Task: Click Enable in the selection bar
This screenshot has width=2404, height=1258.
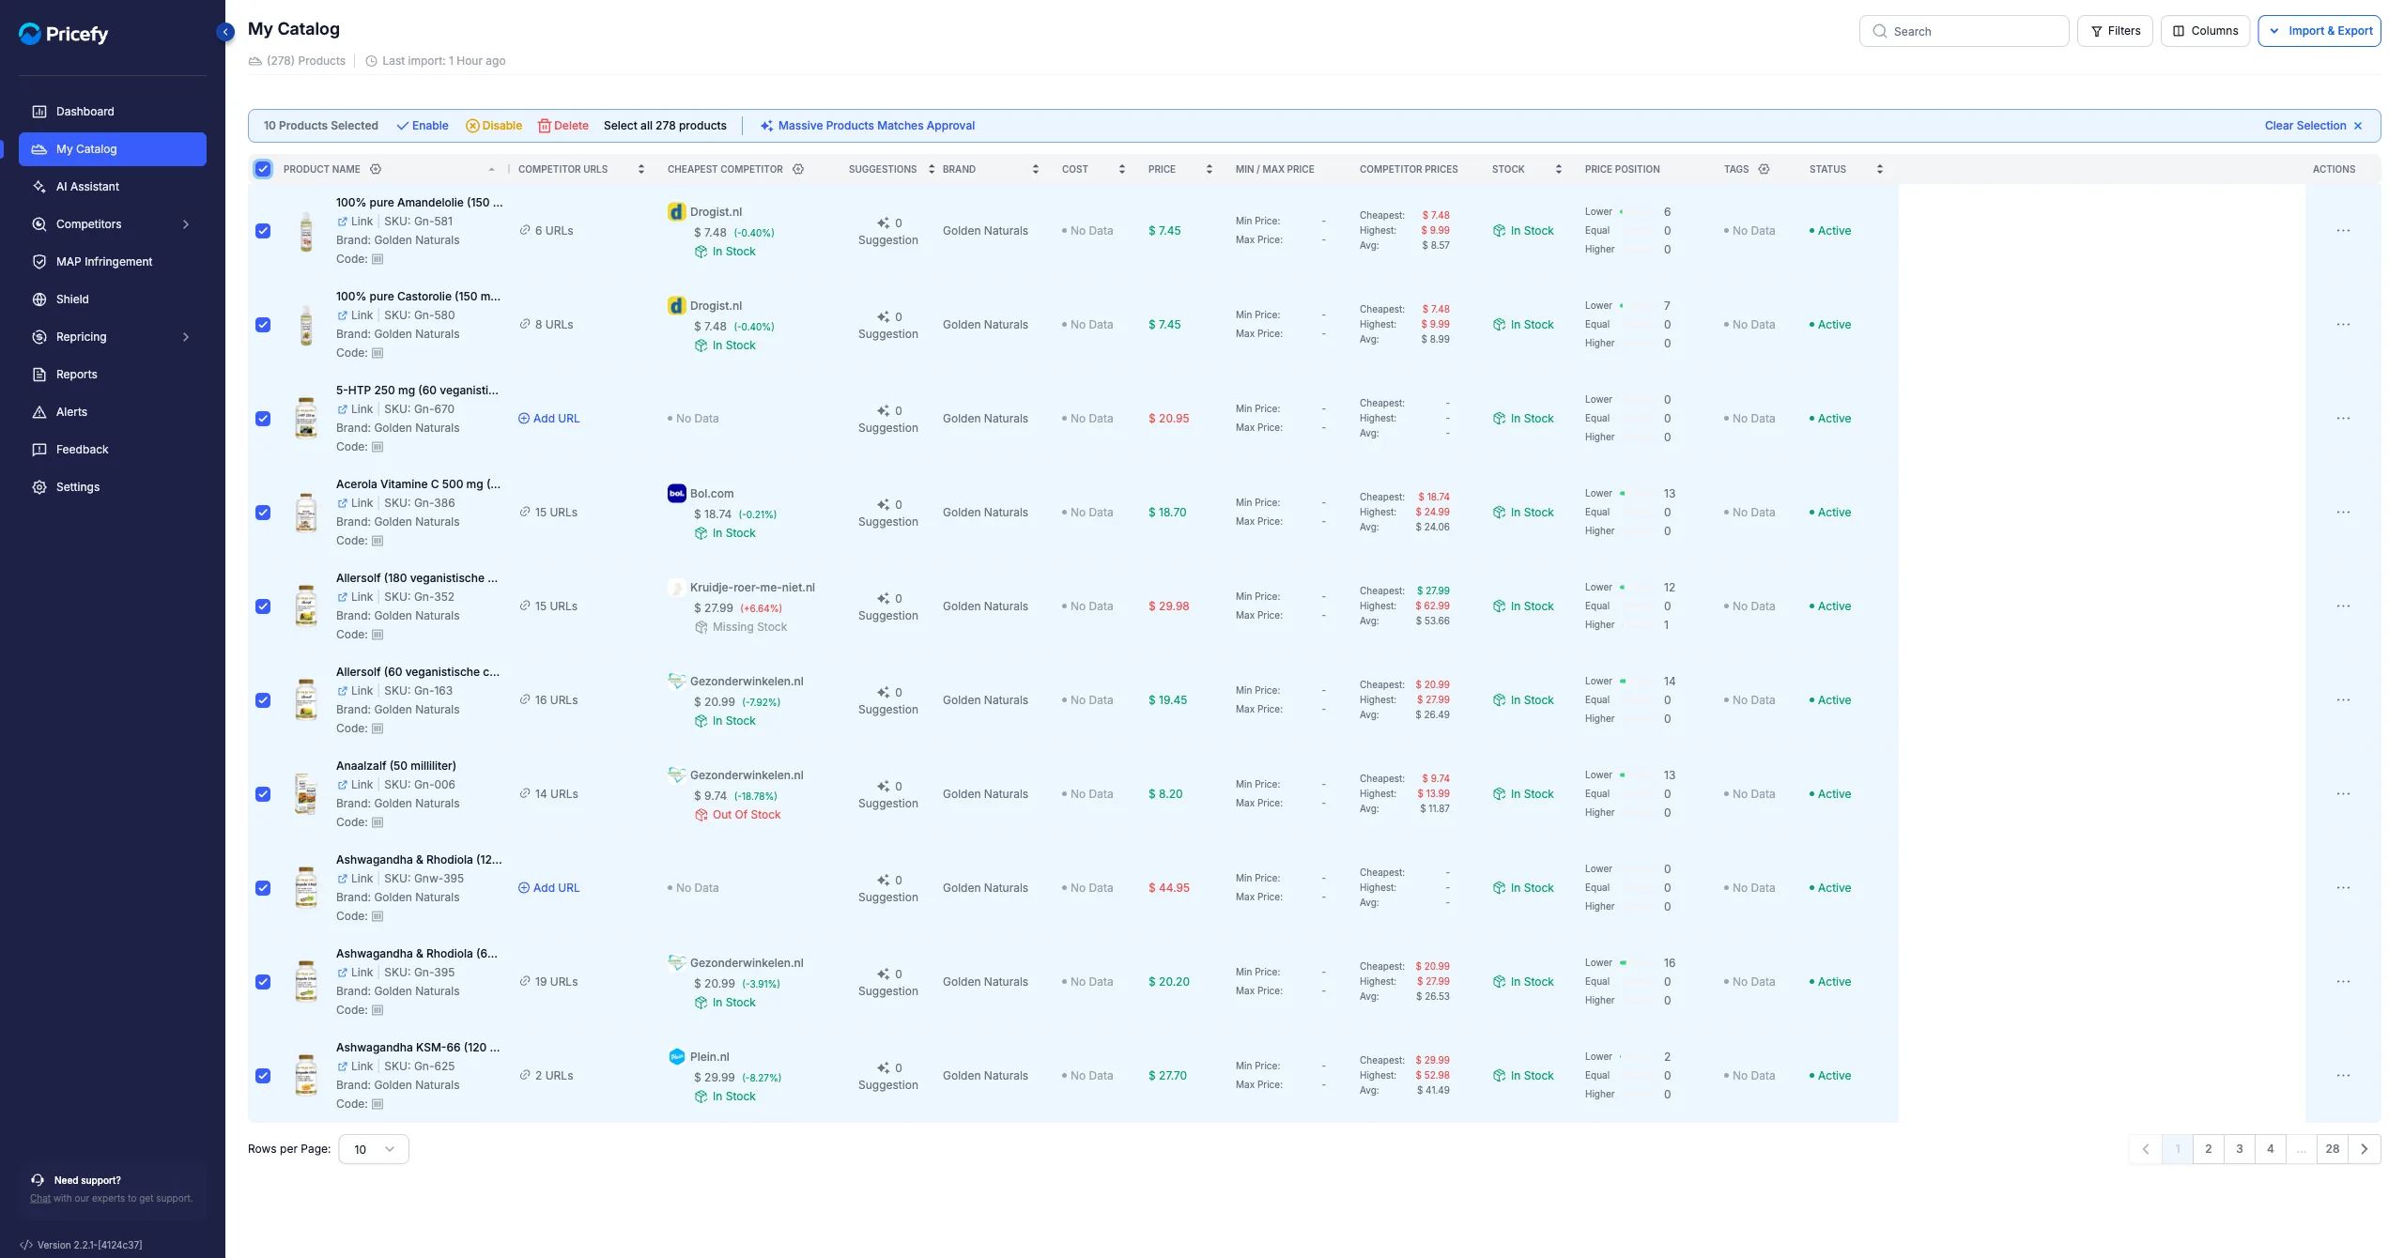Action: coord(423,126)
